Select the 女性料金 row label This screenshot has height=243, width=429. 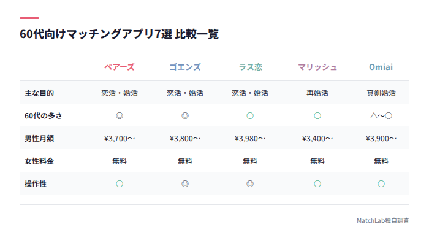point(39,161)
